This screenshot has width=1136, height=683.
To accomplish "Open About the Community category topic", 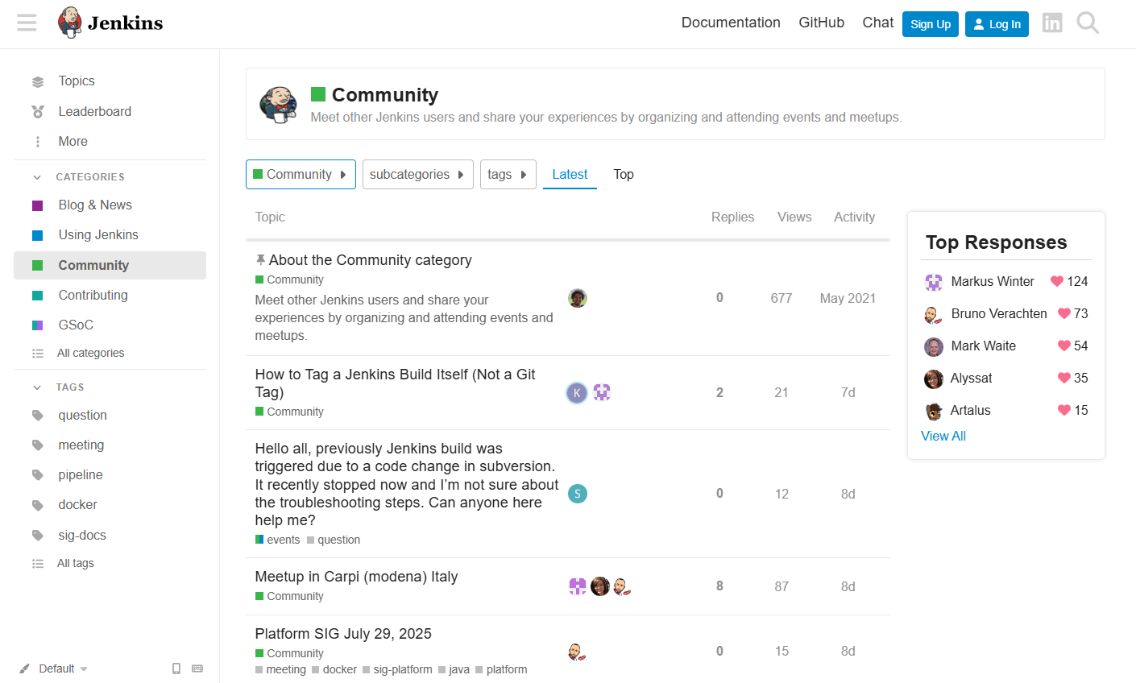I will click(x=371, y=260).
